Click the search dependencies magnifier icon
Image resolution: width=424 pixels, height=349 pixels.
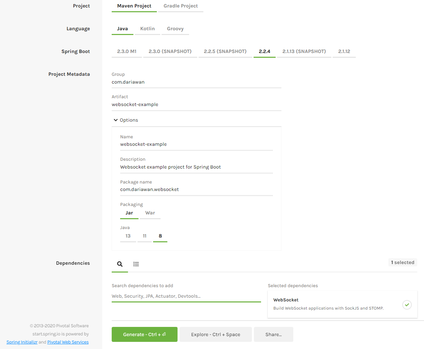(x=119, y=264)
